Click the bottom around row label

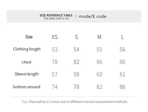click(x=27, y=87)
